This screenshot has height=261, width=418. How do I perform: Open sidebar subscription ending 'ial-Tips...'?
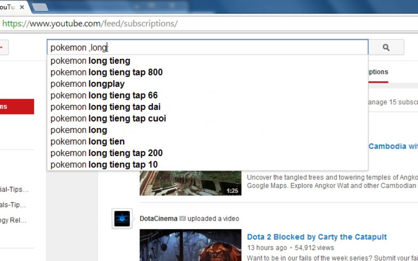pos(14,189)
